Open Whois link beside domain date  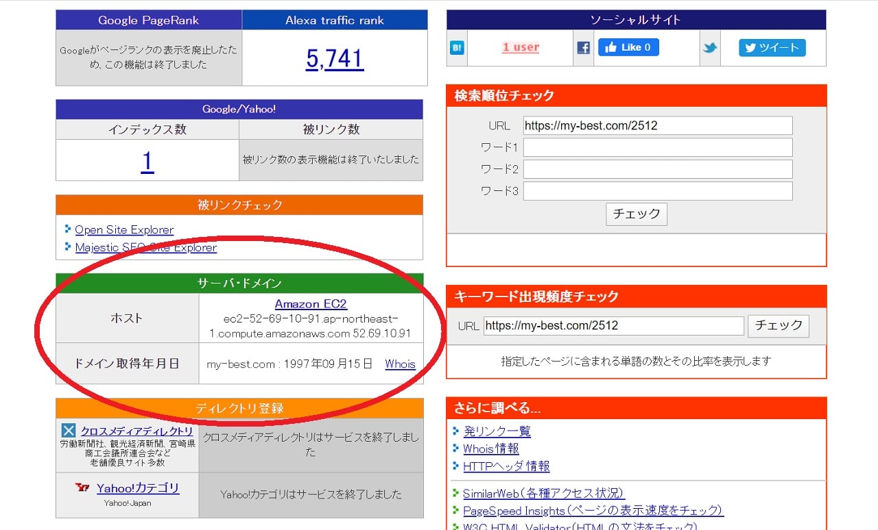(x=400, y=364)
